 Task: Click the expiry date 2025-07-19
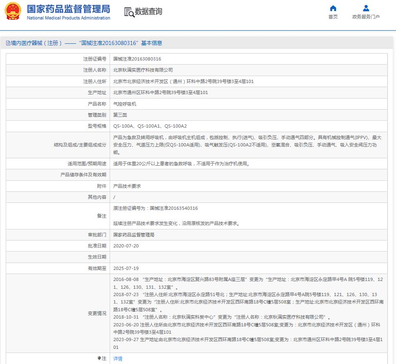click(x=126, y=268)
